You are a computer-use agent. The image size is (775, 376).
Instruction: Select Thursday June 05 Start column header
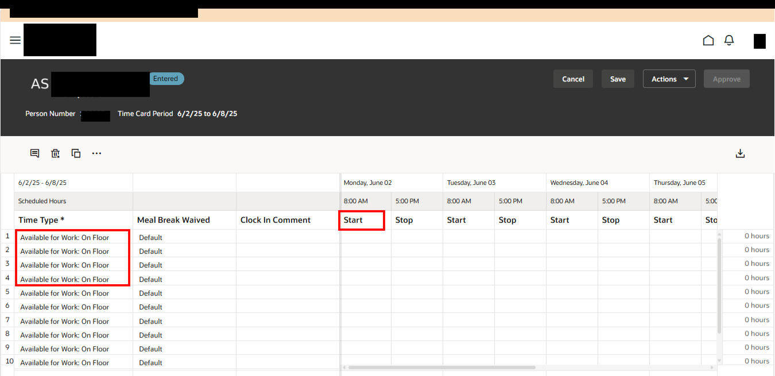point(675,220)
